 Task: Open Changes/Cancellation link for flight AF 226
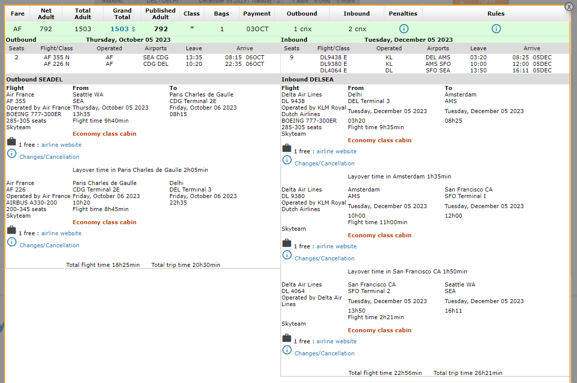[x=49, y=245]
